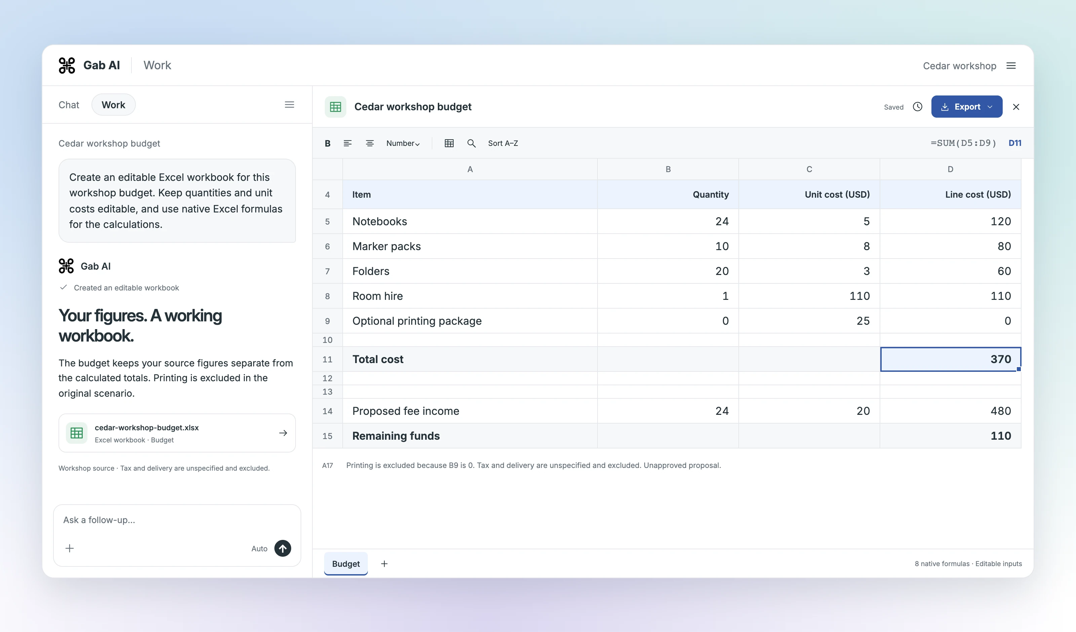
Task: Click the Notebooks cell
Action: tap(470, 221)
